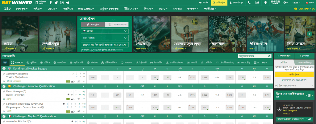Pin the Santiago Fa Rodriguez Taverna match
Screen dimensions: 316x124
tap(4, 104)
